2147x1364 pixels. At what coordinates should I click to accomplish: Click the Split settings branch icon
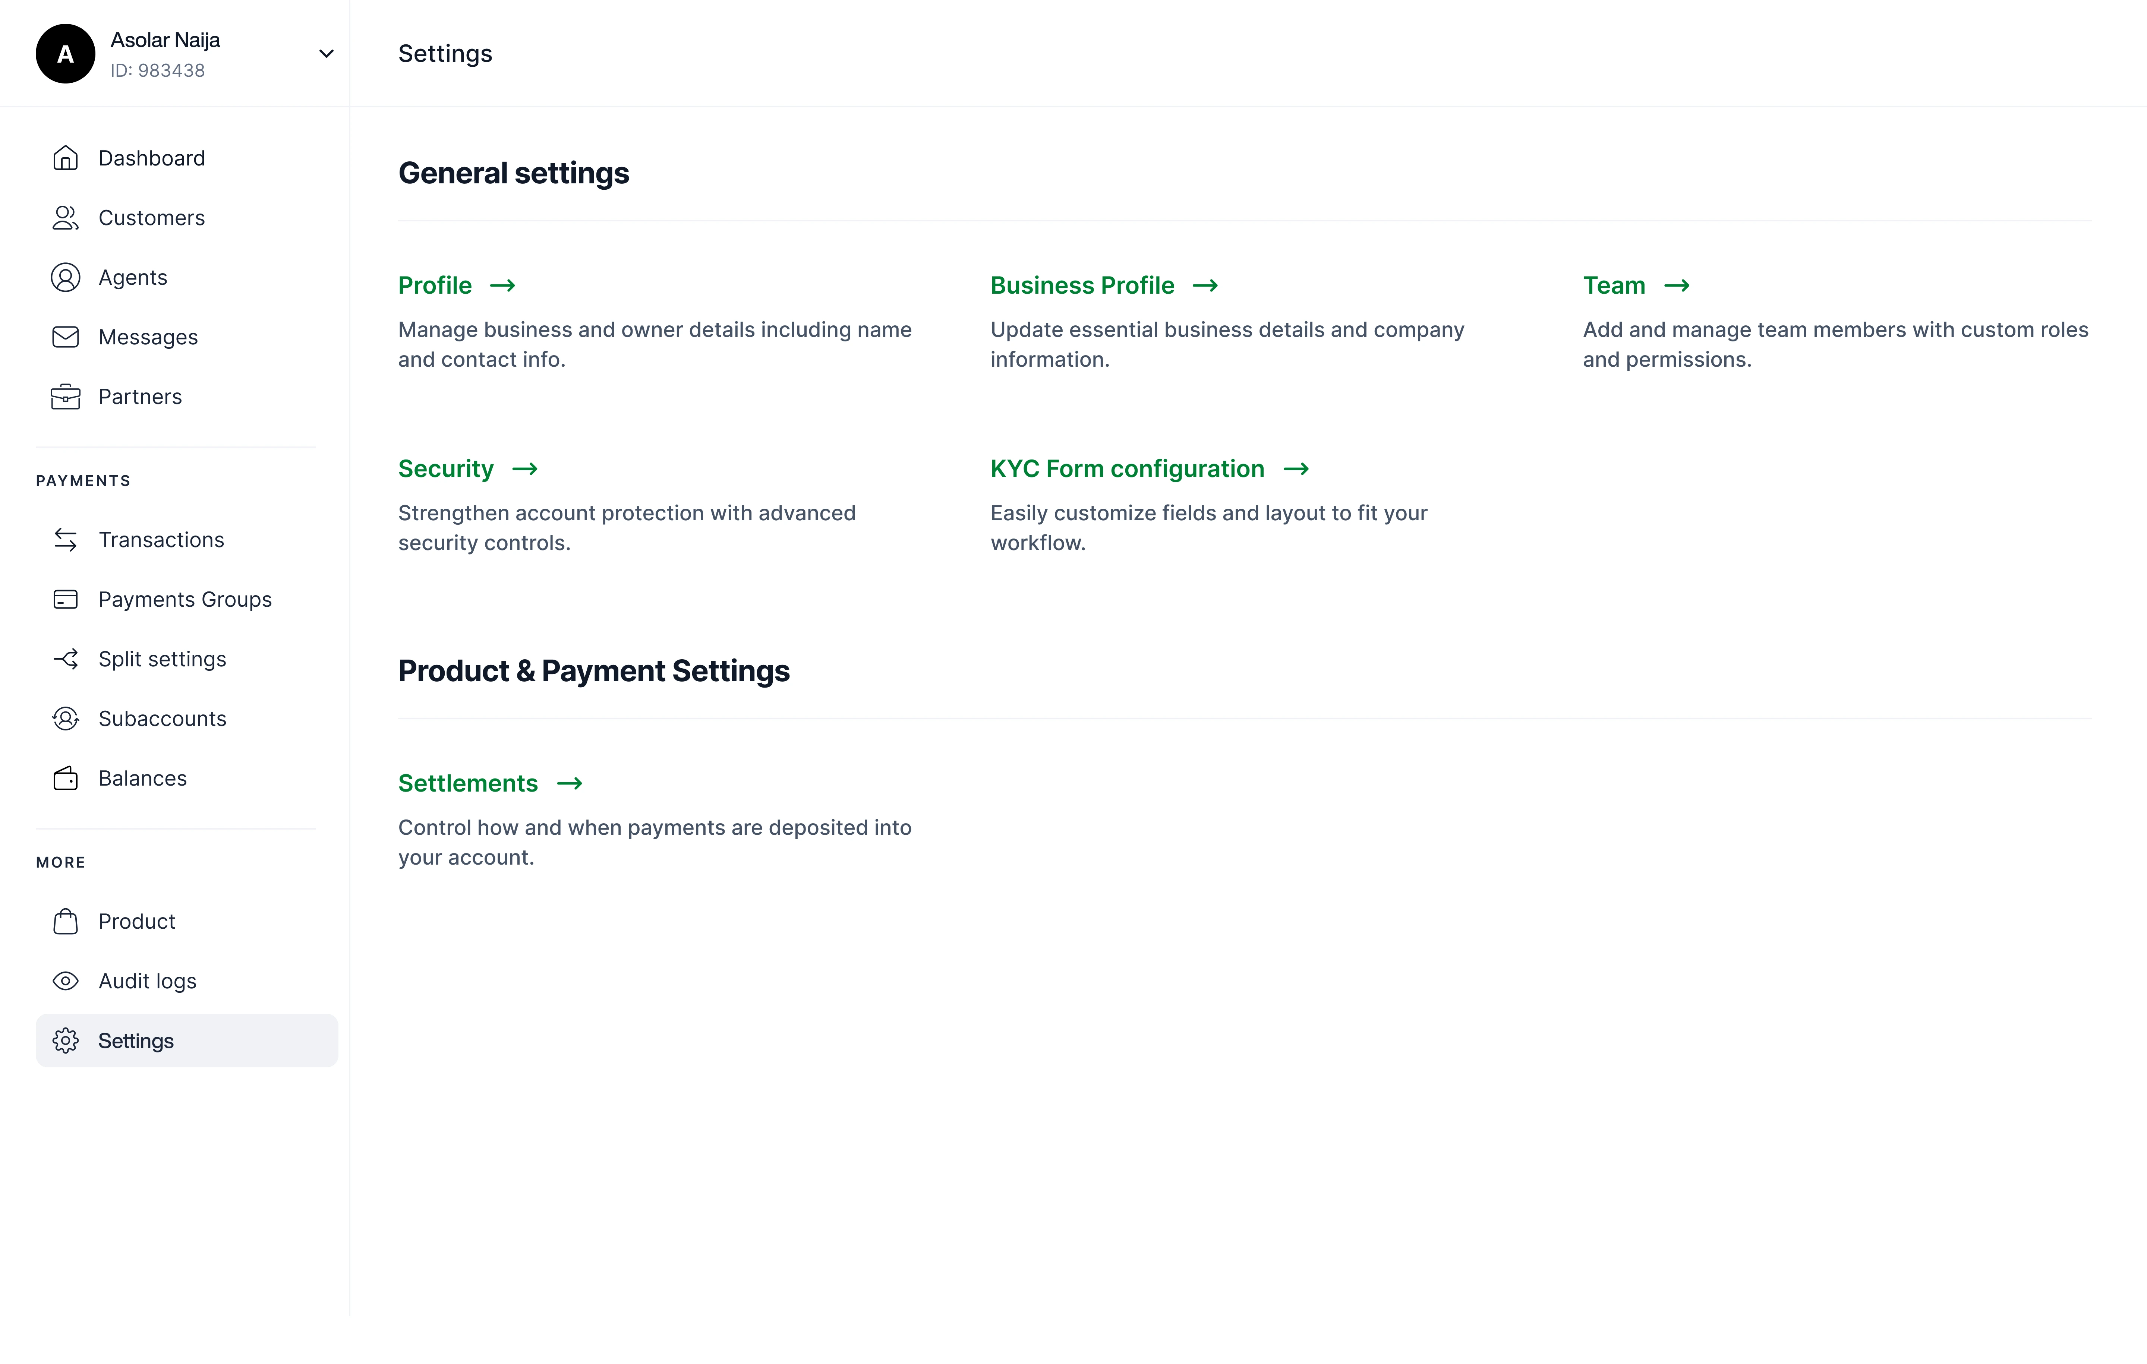pyautogui.click(x=65, y=659)
